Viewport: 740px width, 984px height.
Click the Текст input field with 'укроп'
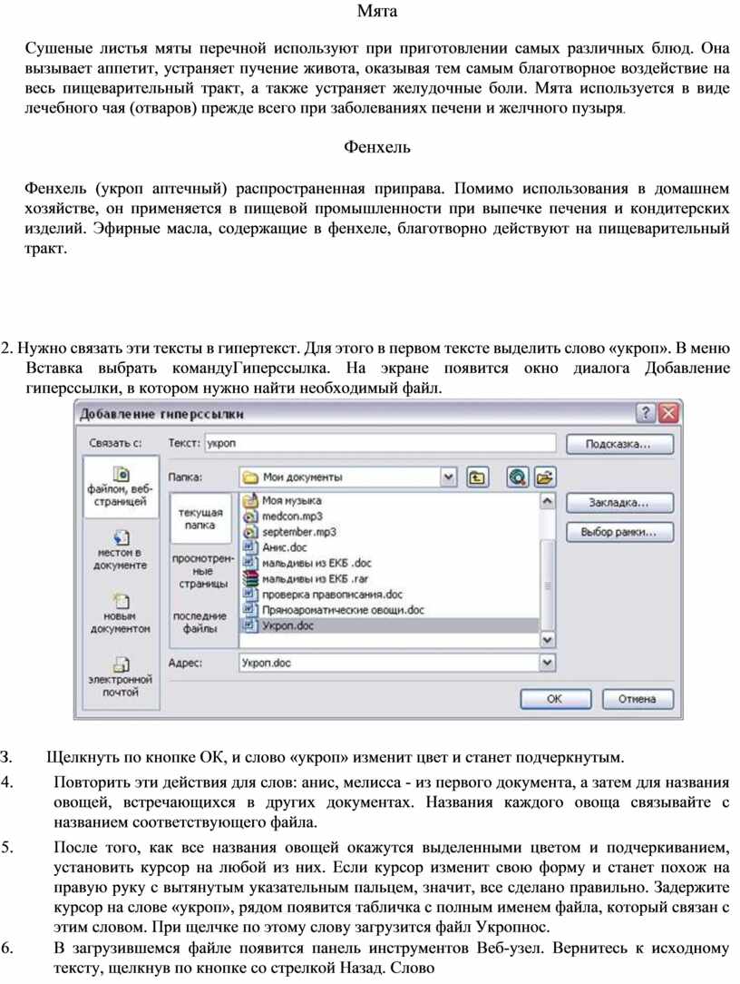380,443
